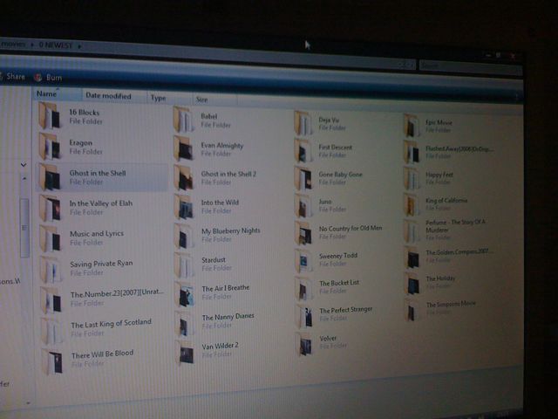Screen dimensions: 558x419
Task: Open the Evan Almighty folder icon
Action: tap(184, 148)
